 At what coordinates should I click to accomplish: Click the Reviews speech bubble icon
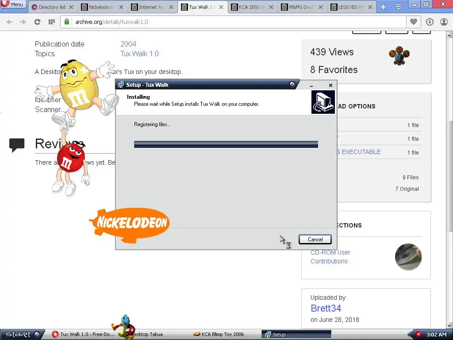(x=17, y=145)
